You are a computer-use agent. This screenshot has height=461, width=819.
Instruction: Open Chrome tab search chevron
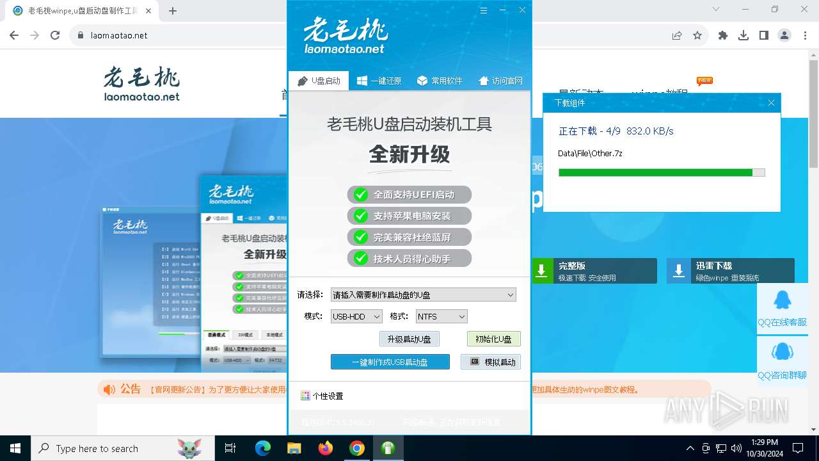pyautogui.click(x=716, y=9)
